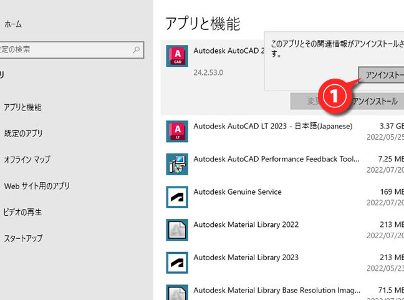Screen dimensions: 404x300
Task: Open アプリと機能 in the sidebar
Action: pos(22,107)
